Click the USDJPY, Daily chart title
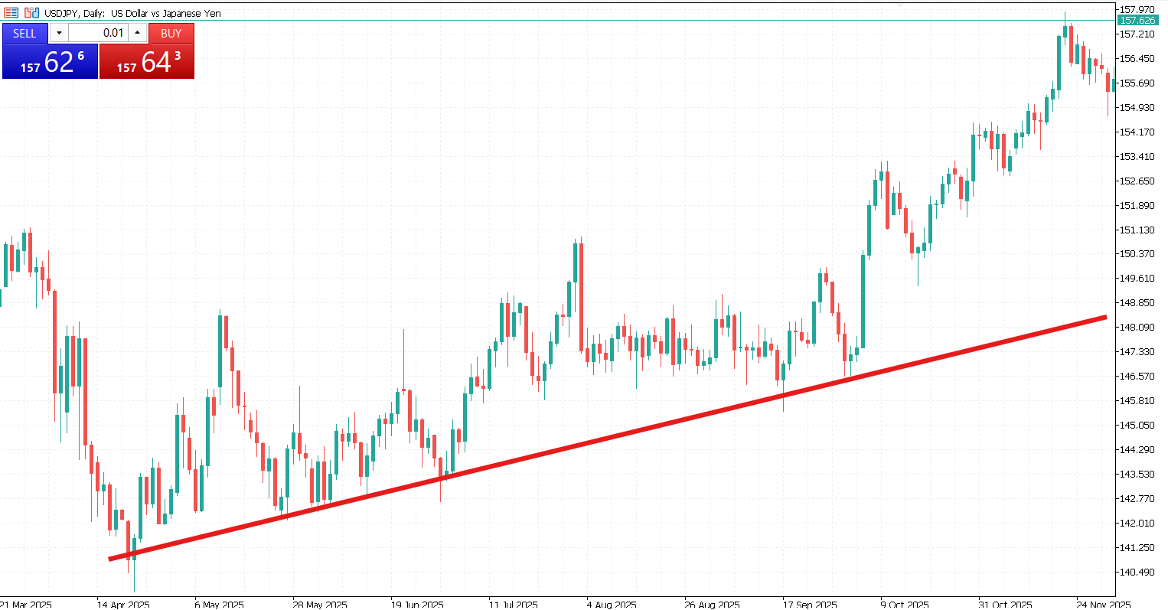 132,13
